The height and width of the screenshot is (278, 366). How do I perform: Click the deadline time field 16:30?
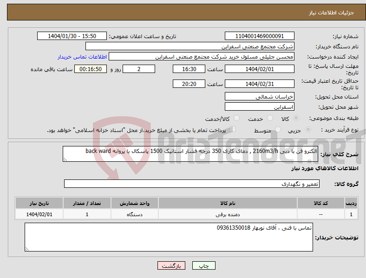coord(189,69)
